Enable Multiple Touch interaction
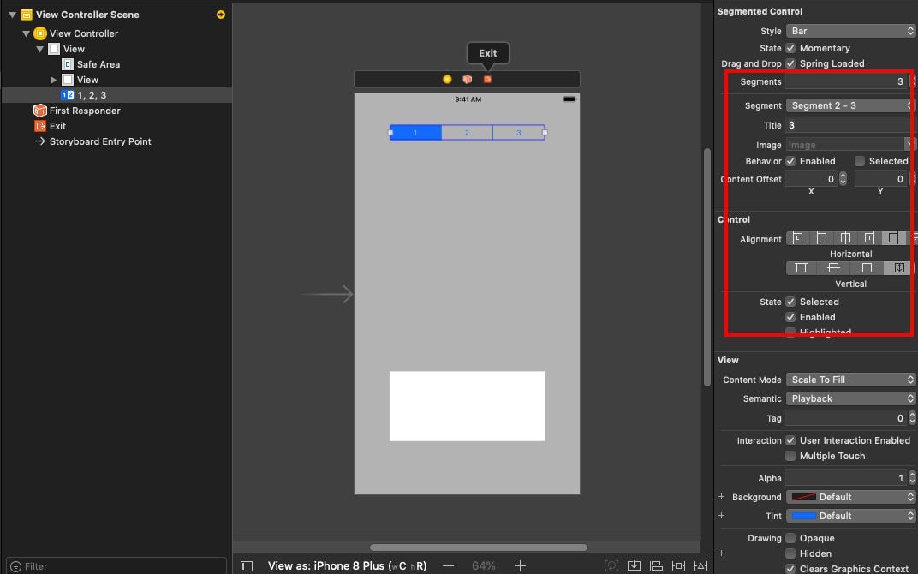 pyautogui.click(x=791, y=456)
